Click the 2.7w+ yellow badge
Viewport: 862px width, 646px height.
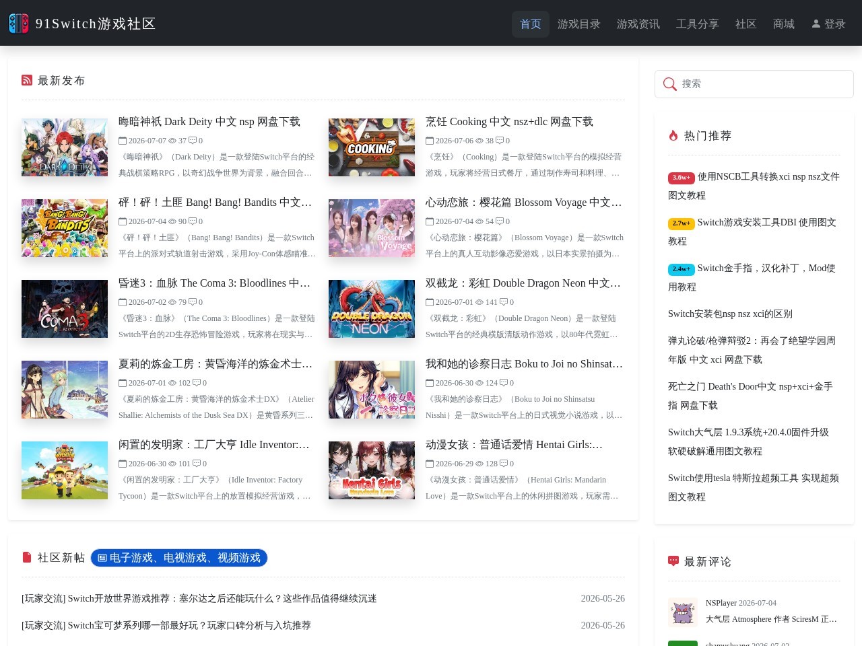click(x=681, y=223)
